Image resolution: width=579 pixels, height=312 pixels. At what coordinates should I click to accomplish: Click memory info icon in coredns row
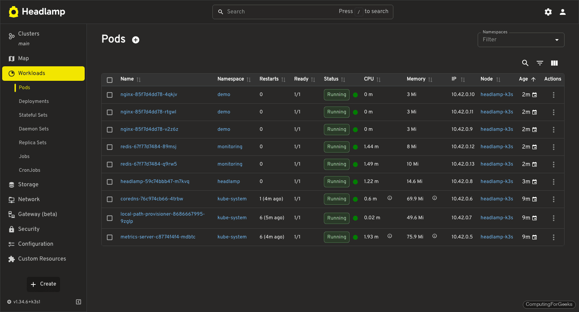[435, 198]
